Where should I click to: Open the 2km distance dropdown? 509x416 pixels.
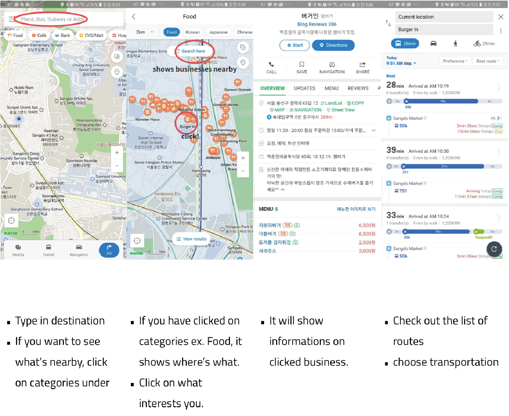pos(144,32)
